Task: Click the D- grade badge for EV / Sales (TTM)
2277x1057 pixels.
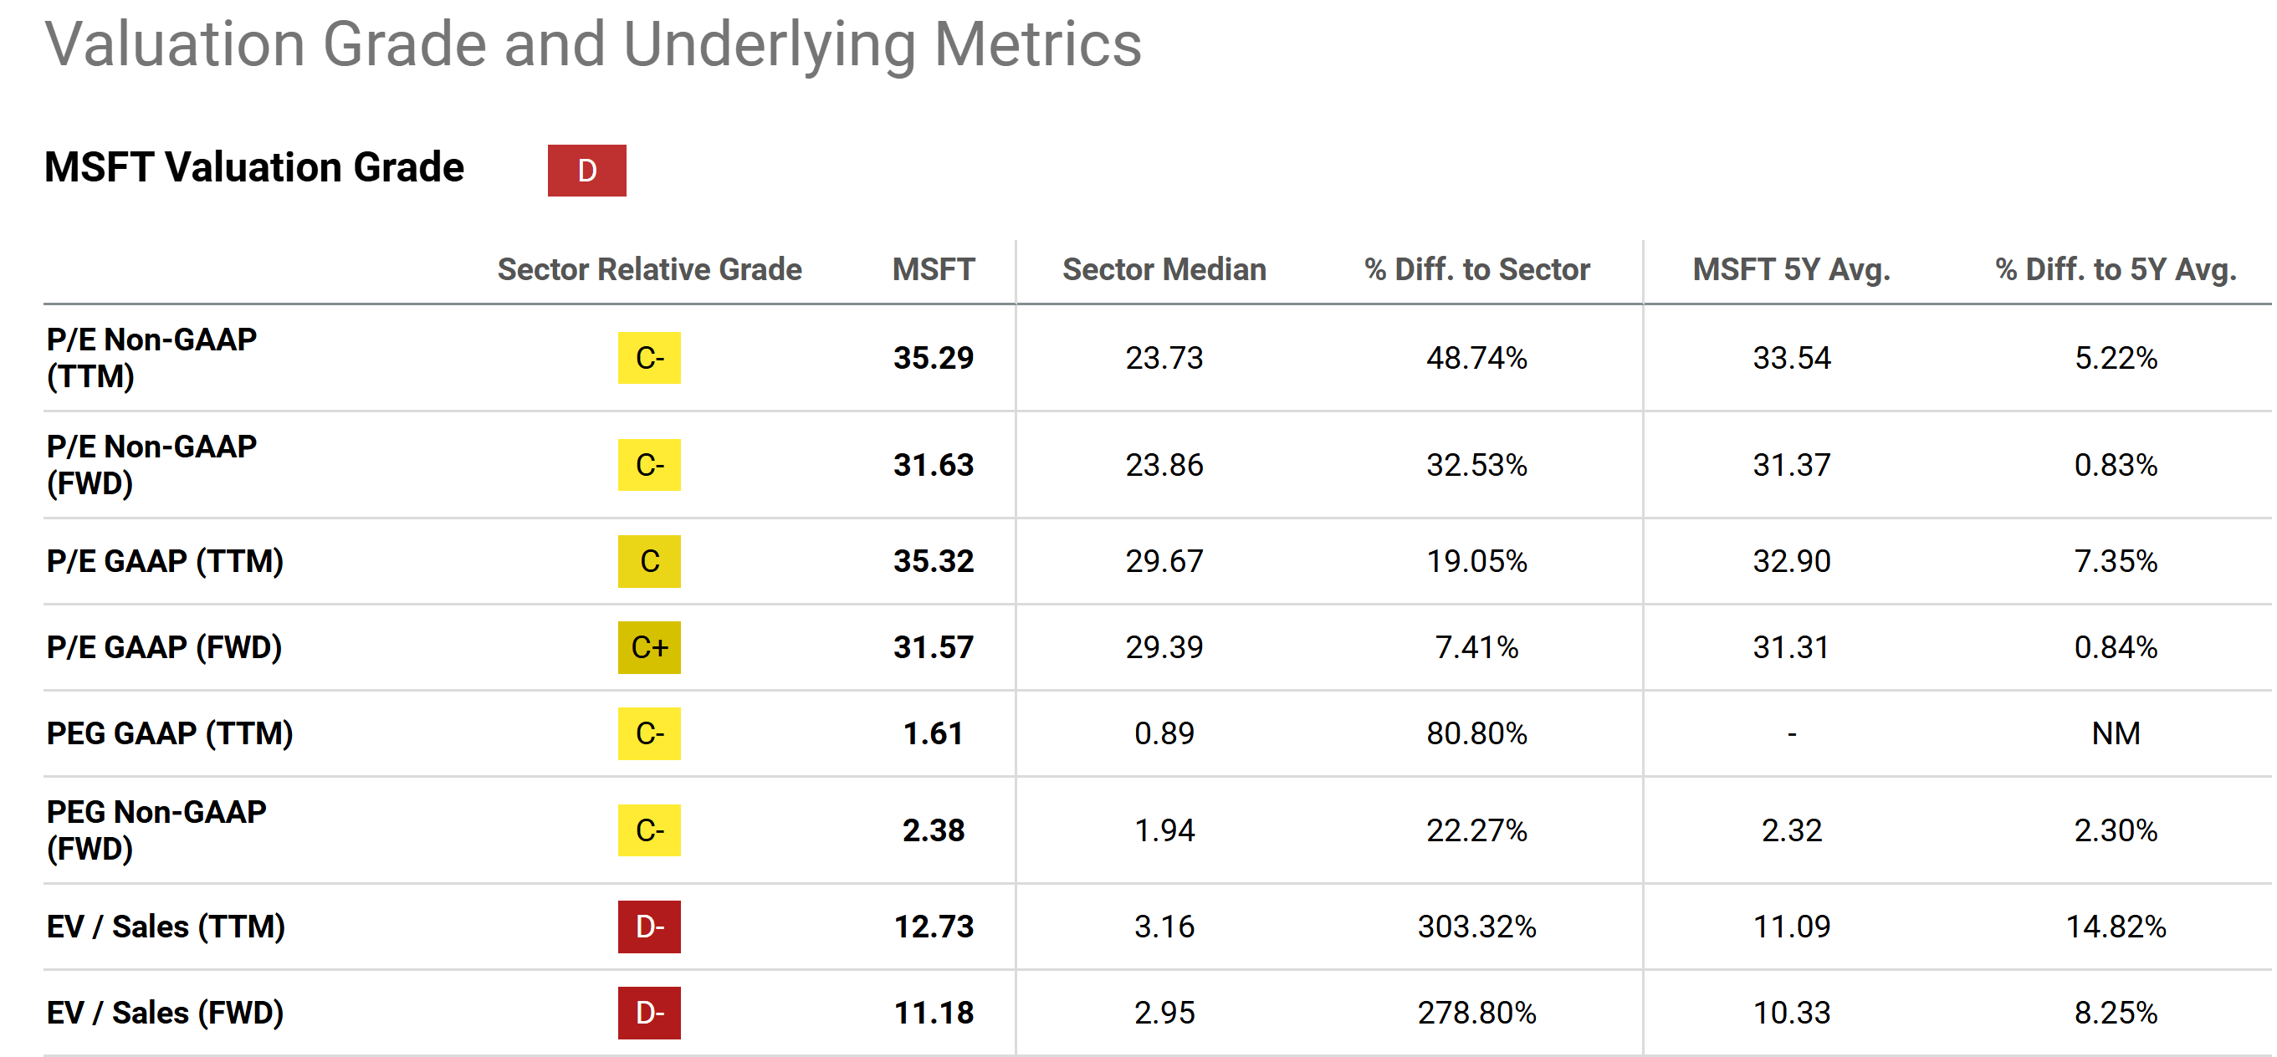Action: [x=649, y=927]
